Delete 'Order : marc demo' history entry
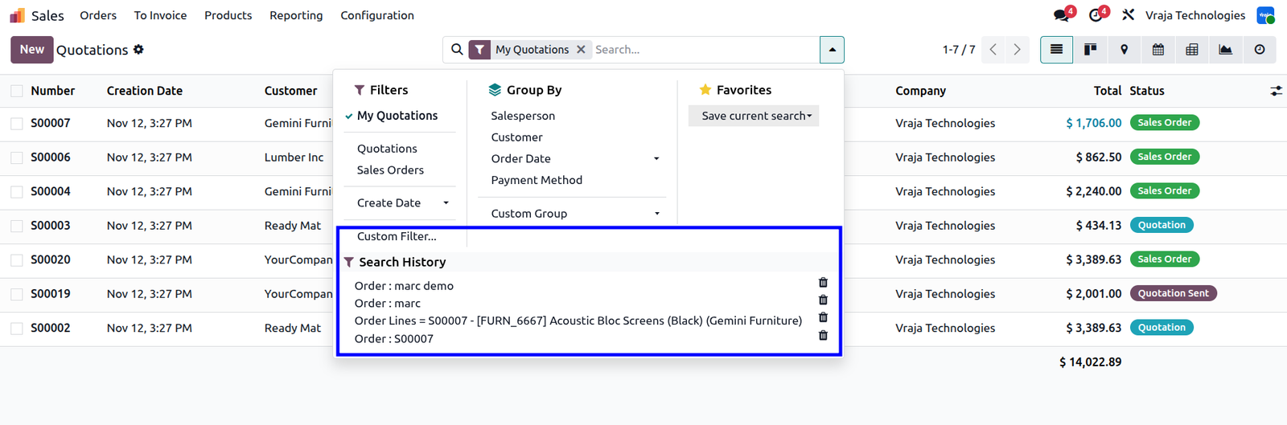This screenshot has height=425, width=1287. pos(823,283)
